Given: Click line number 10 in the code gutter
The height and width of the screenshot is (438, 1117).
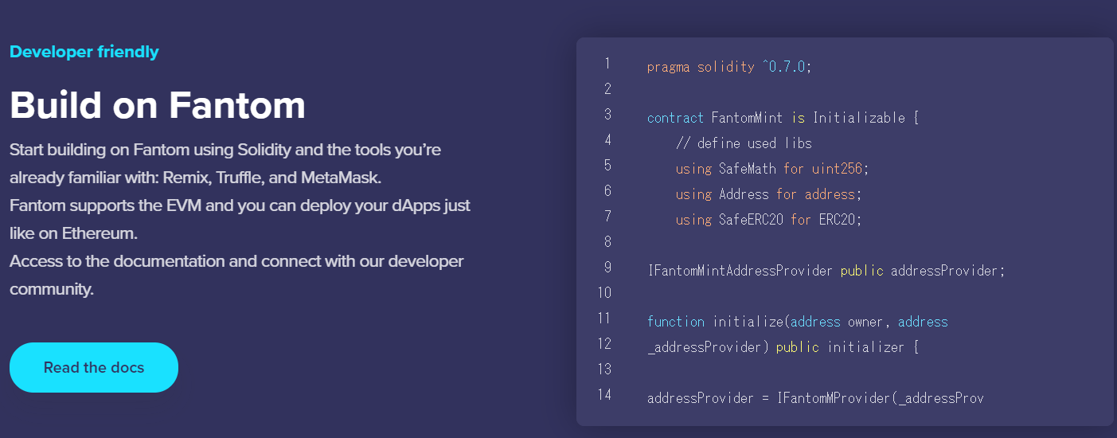Looking at the screenshot, I should 604,293.
